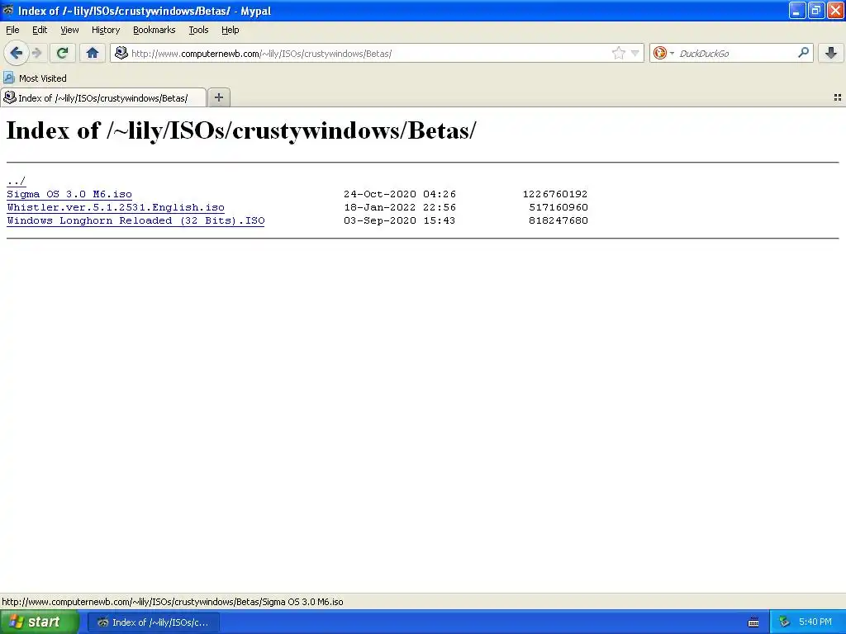The image size is (846, 634).
Task: Bookmark this page with the star icon
Action: coord(618,53)
